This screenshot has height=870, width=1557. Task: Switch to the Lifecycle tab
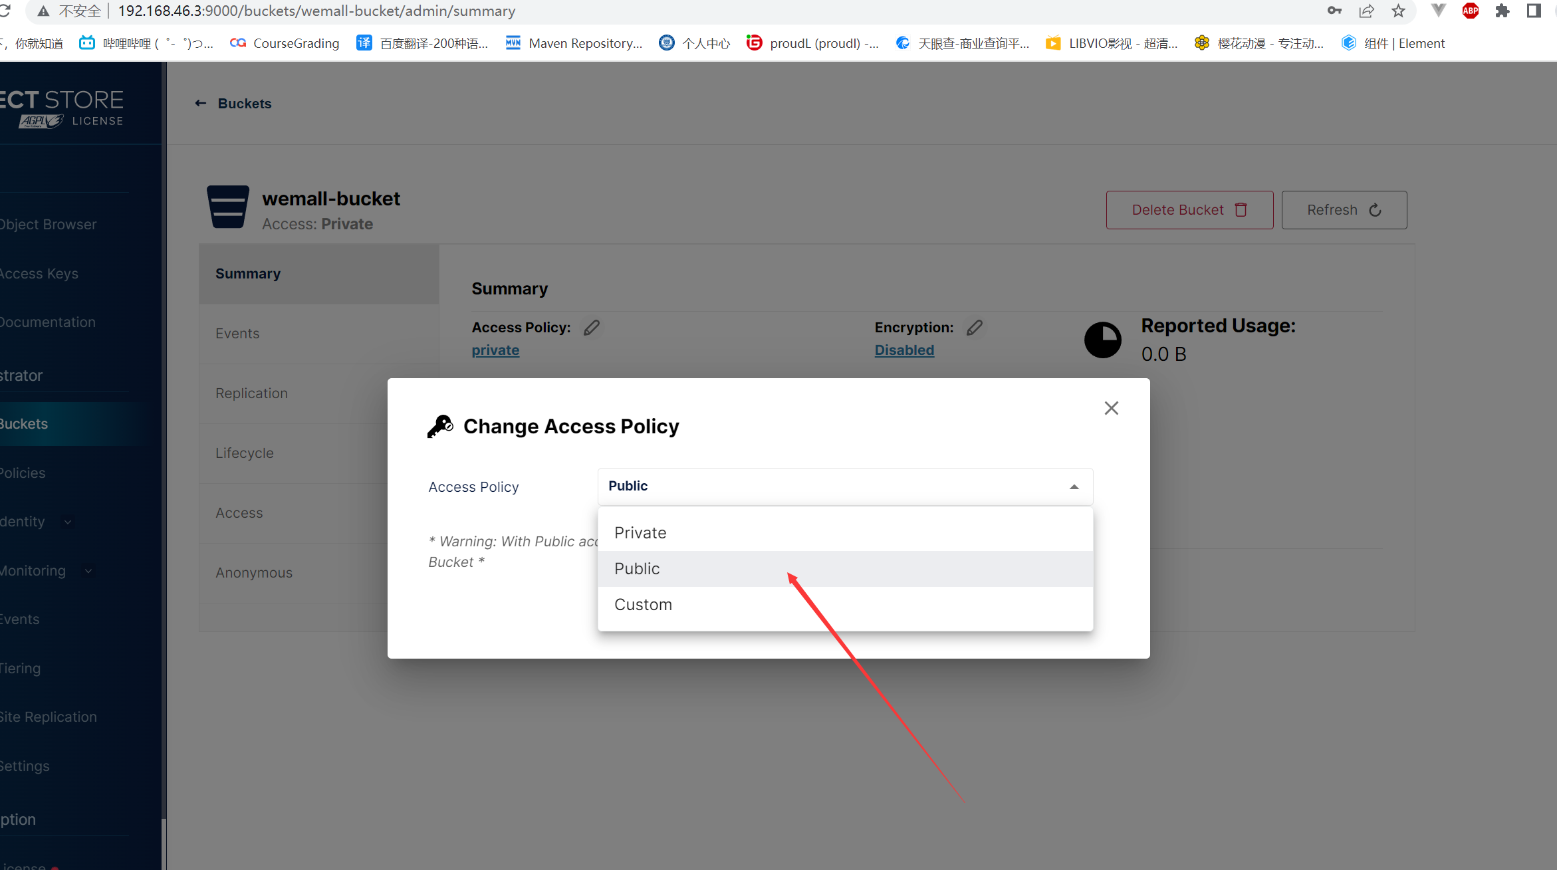point(244,453)
